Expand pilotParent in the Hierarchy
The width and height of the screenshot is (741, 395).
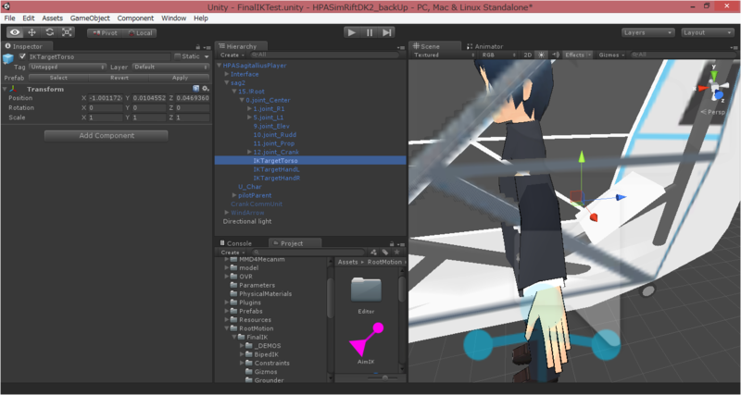click(235, 195)
